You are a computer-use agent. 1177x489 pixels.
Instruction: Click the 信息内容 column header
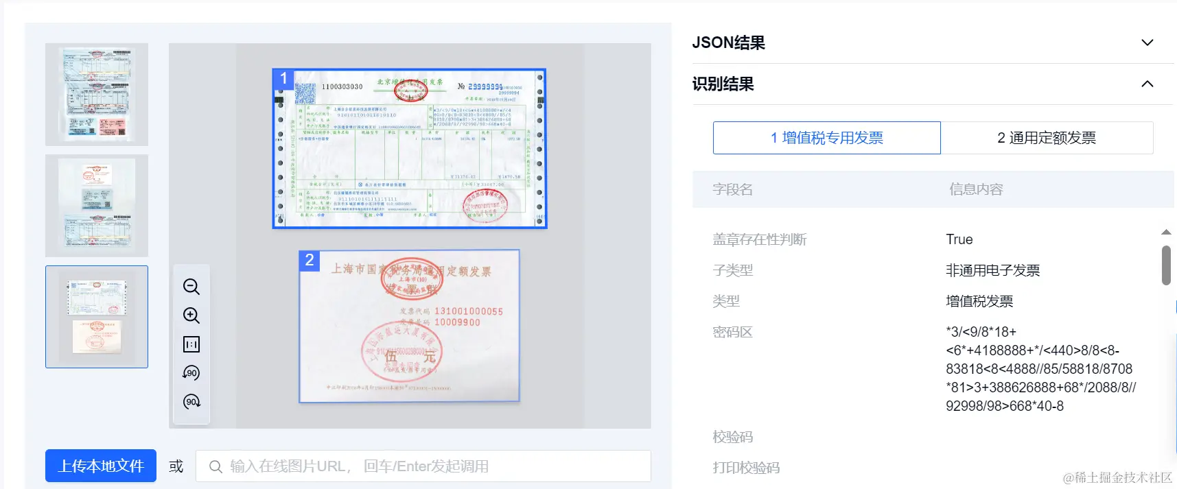point(976,189)
